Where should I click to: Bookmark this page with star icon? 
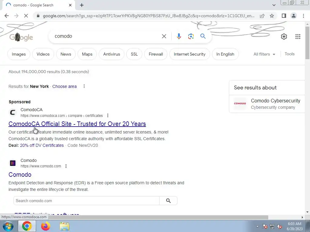[x=272, y=16]
